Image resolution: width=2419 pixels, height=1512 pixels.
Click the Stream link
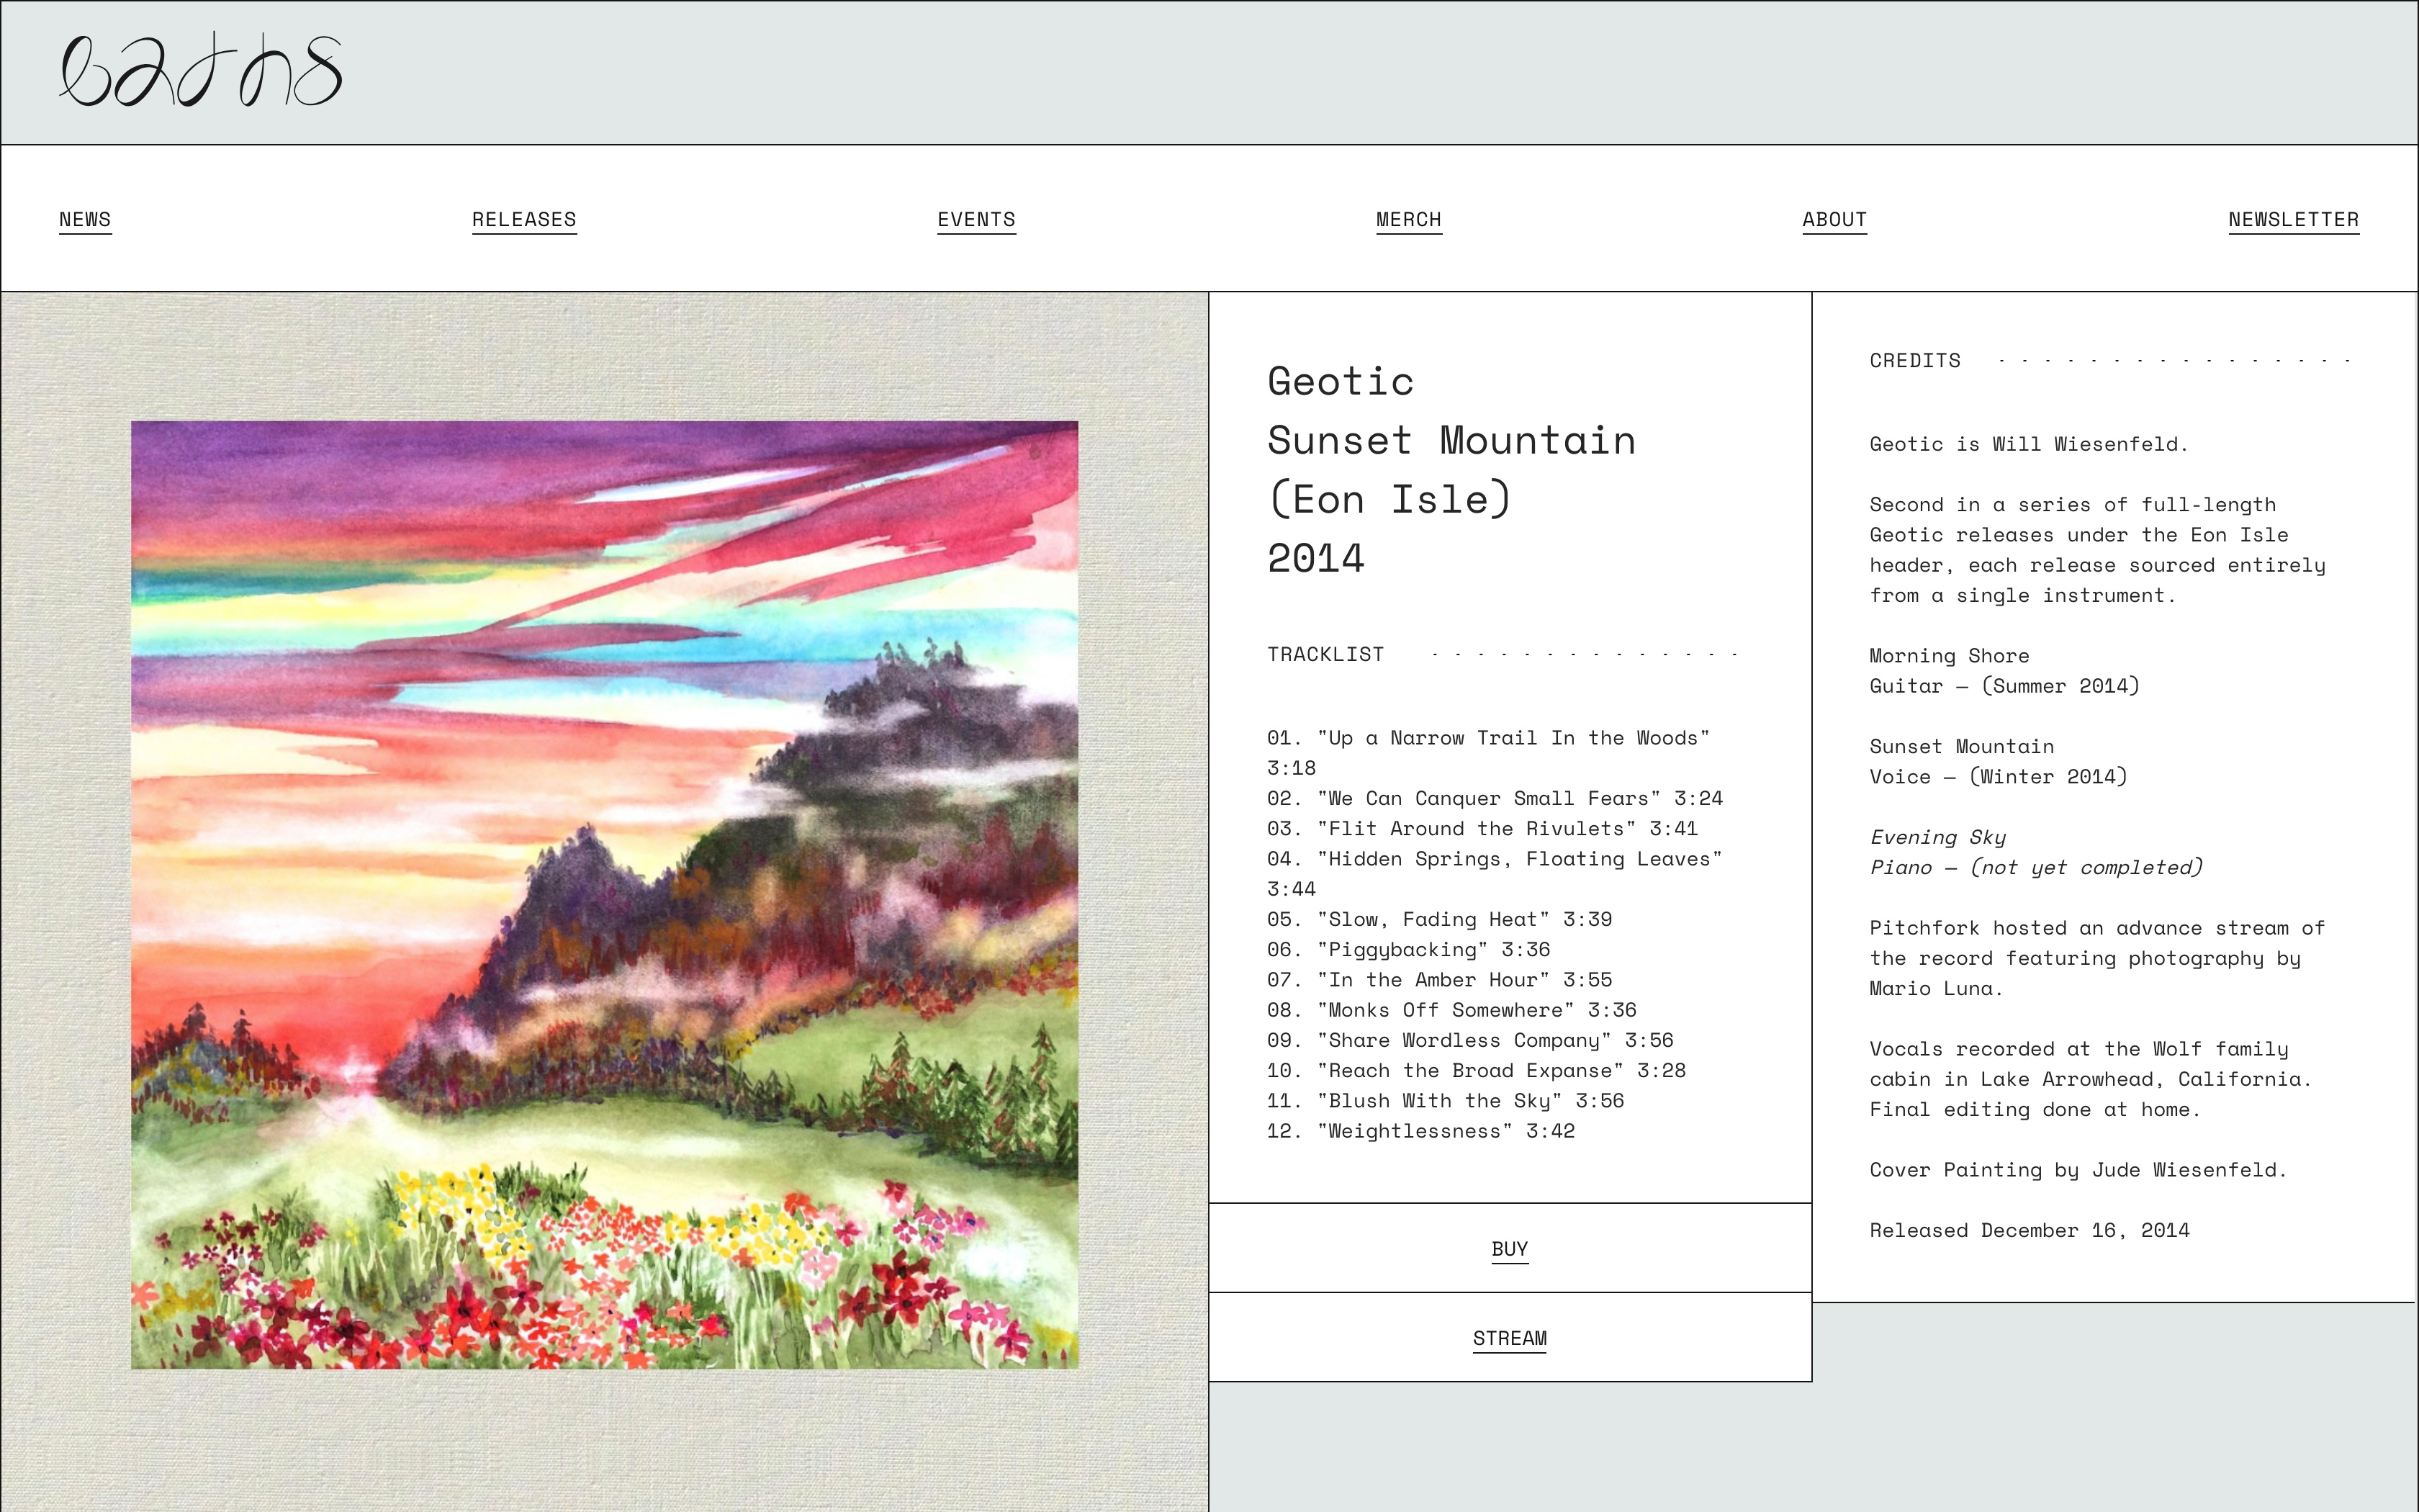[x=1508, y=1337]
